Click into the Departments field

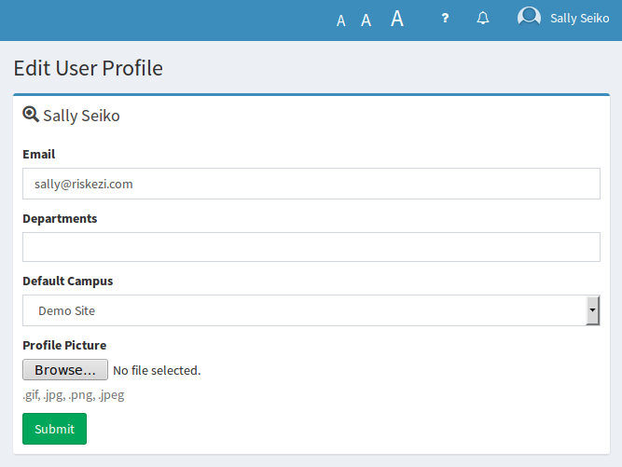coord(311,247)
